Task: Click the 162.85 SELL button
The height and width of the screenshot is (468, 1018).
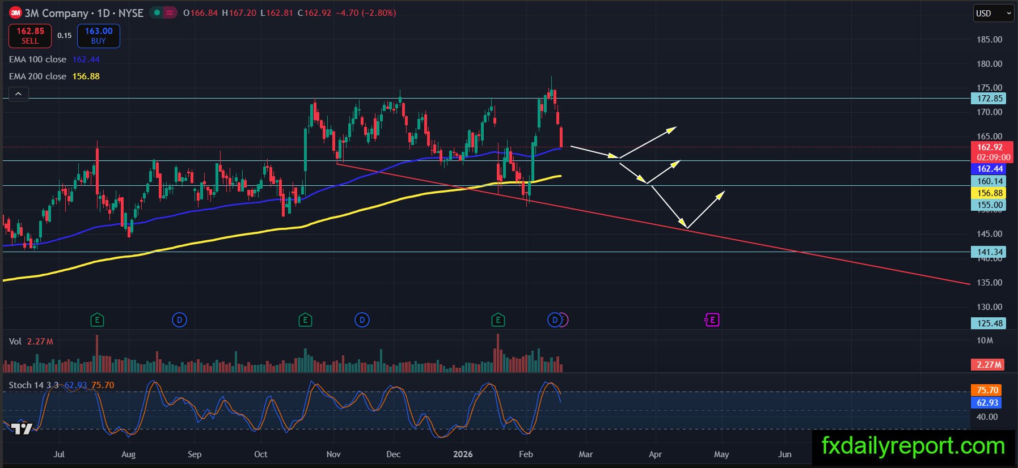Action: [30, 36]
